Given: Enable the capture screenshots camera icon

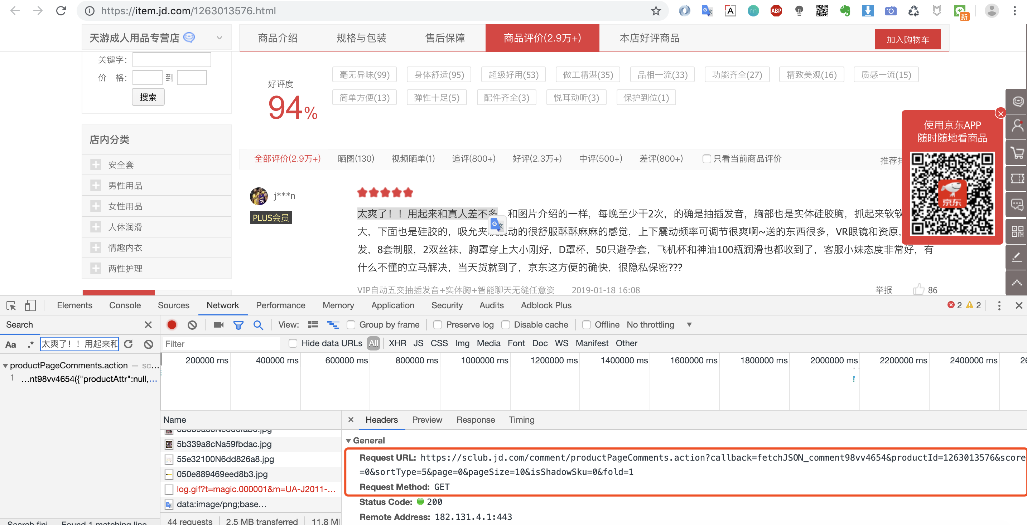Looking at the screenshot, I should tap(218, 324).
